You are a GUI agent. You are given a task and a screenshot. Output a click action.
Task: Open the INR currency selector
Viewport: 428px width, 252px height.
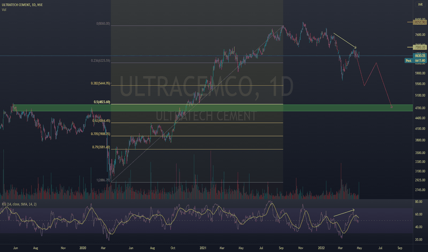[420, 5]
